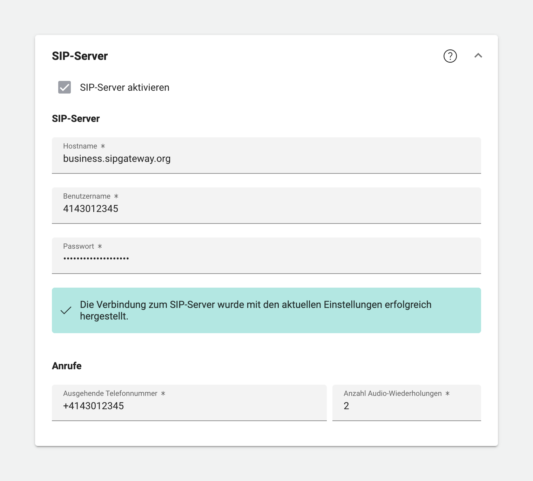This screenshot has width=533, height=481.
Task: Select the Anzahl Audio-Wiederholungen field
Action: point(406,406)
